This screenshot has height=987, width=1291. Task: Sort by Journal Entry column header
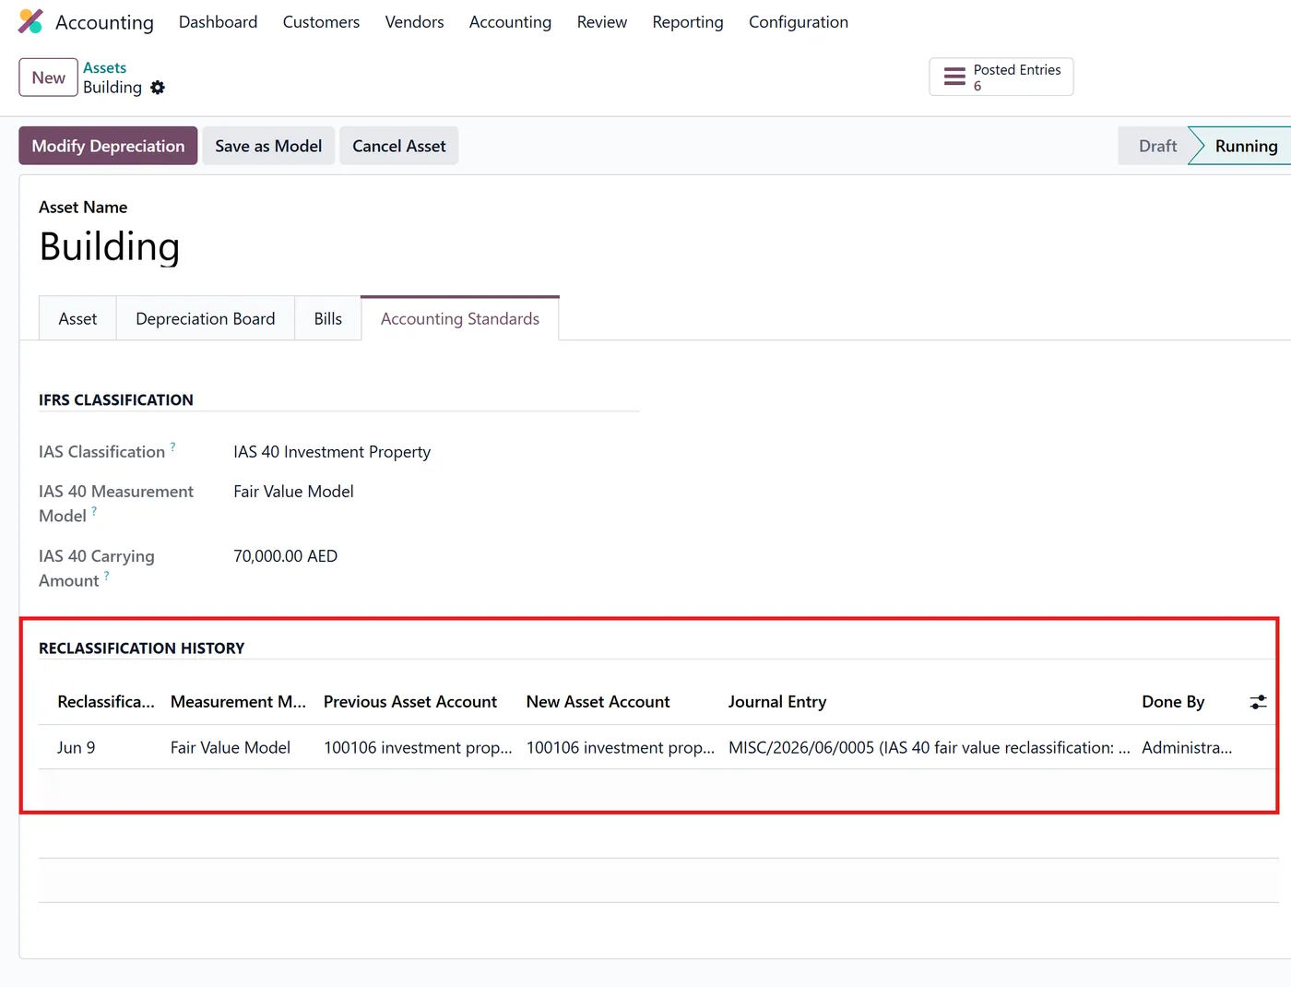click(x=777, y=702)
